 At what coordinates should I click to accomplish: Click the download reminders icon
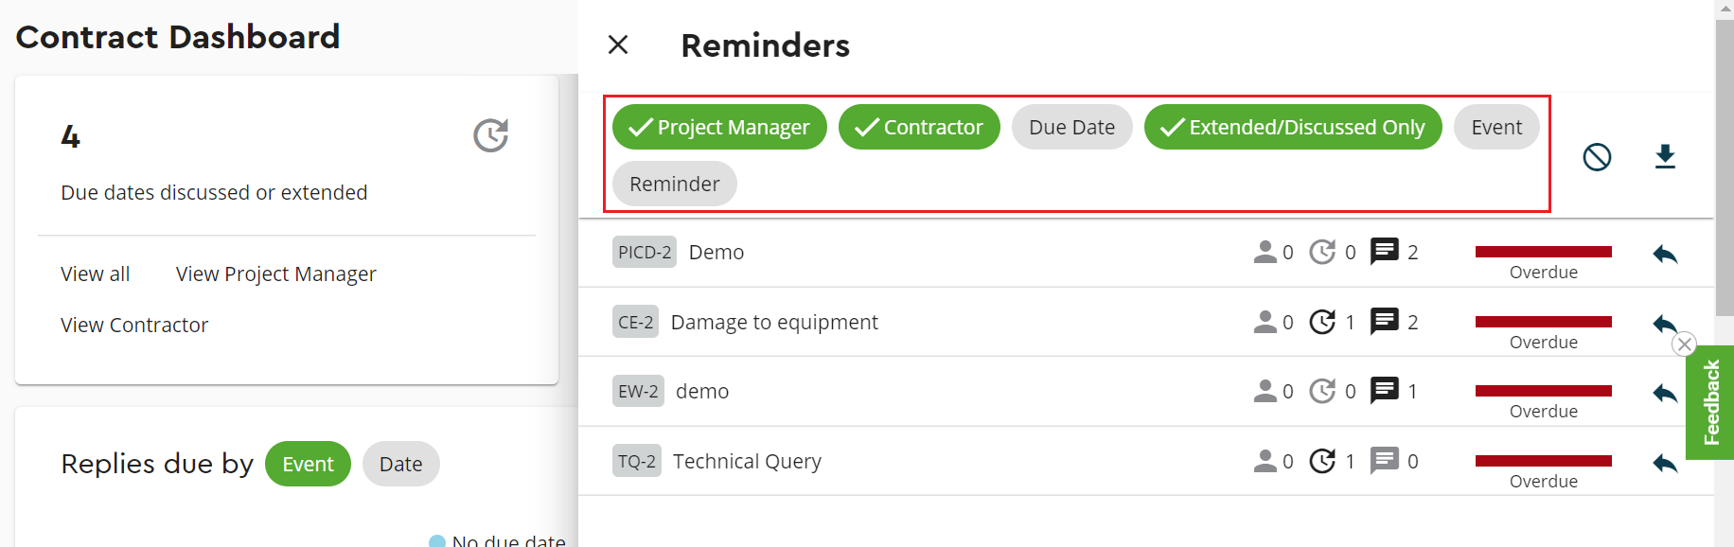point(1665,156)
